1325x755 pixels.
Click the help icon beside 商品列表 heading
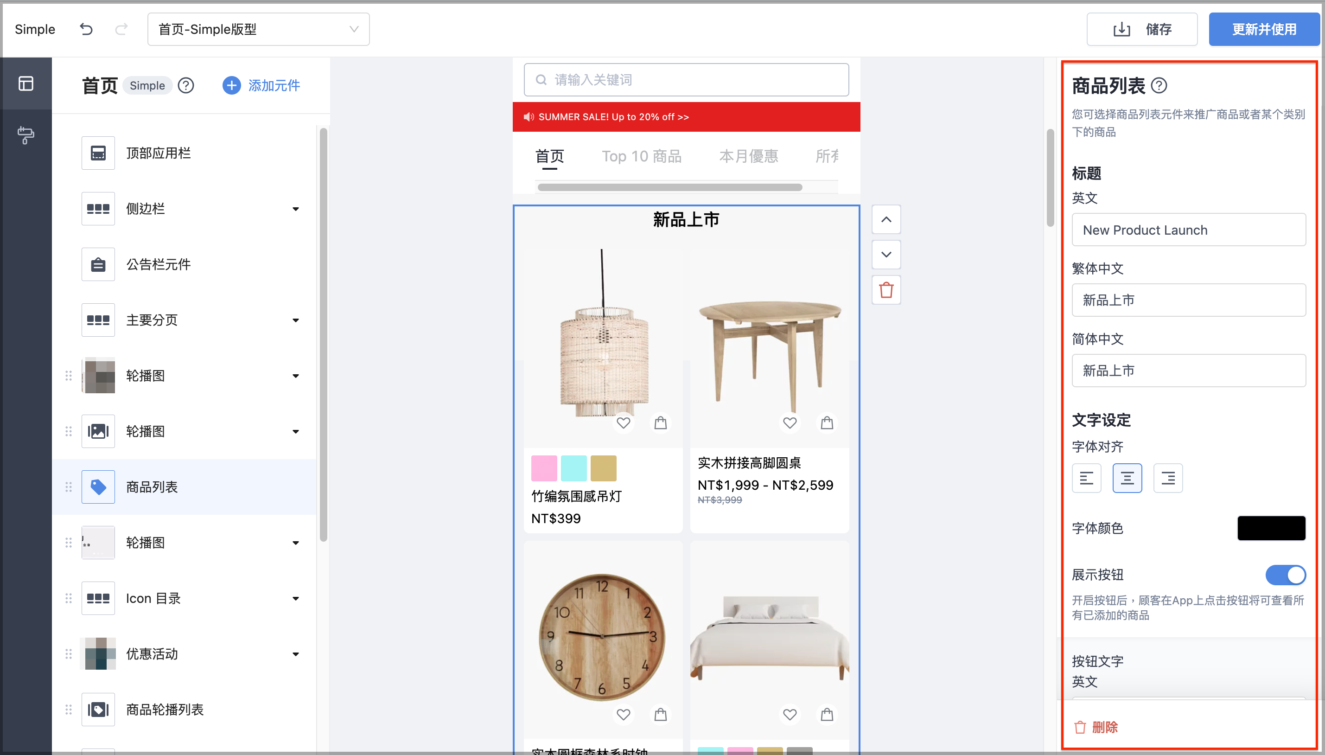1159,85
